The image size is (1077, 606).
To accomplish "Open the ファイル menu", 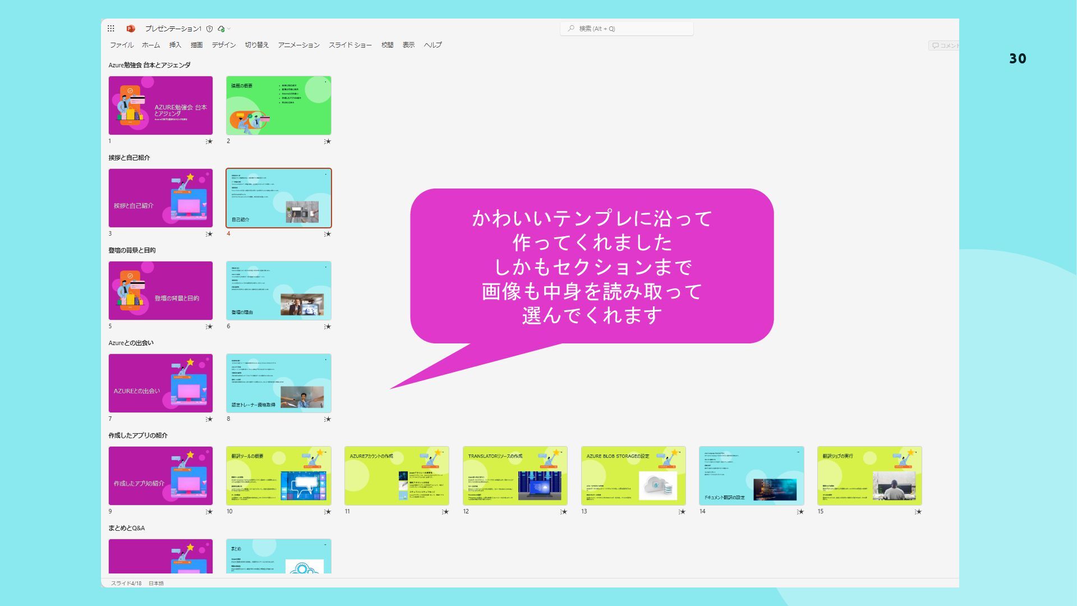I will 122,45.
